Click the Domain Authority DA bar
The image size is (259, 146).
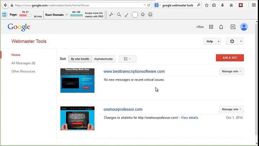tap(76, 15)
